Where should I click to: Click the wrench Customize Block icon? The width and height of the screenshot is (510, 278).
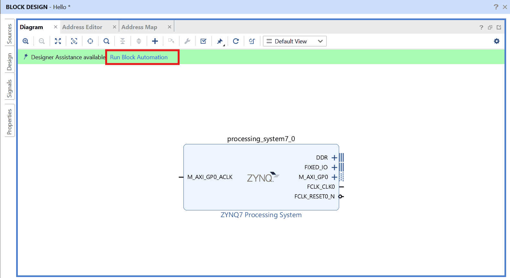(187, 41)
